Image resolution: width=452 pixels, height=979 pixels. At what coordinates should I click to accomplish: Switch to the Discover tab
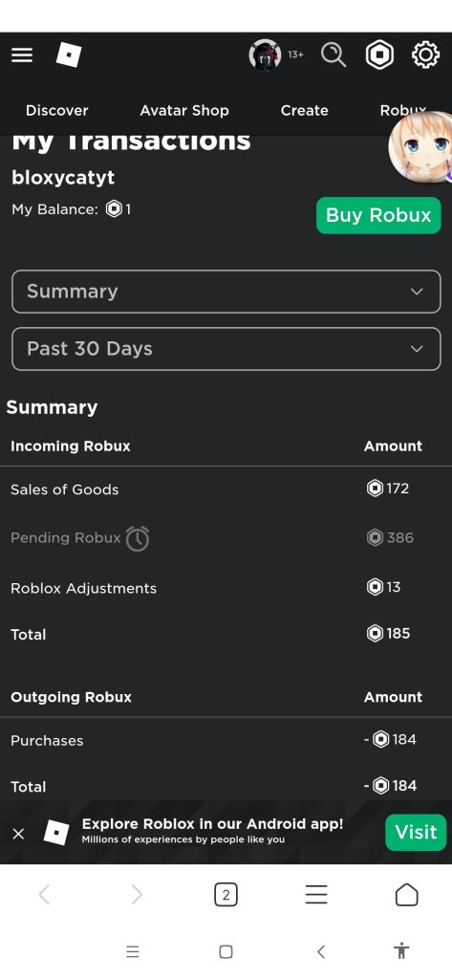[56, 111]
